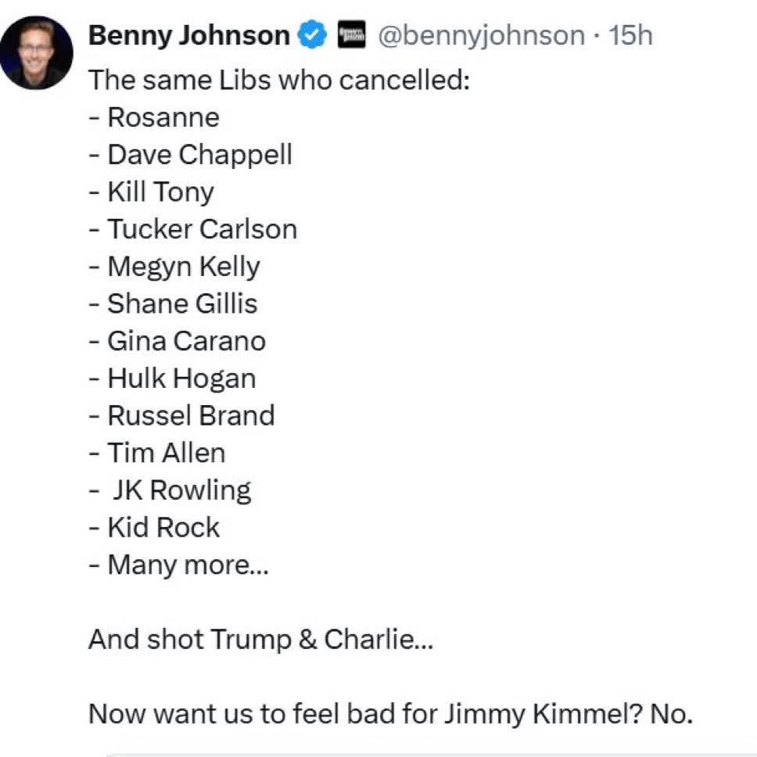This screenshot has width=757, height=757.
Task: Click the 'Shane Gillis' list line
Action: [x=173, y=303]
